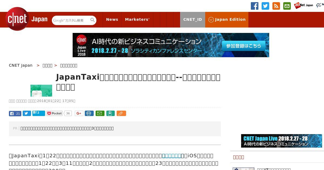Viewport: 324px width, 170px height.
Task: Click the orange paperclip icon
Action: tap(121, 113)
